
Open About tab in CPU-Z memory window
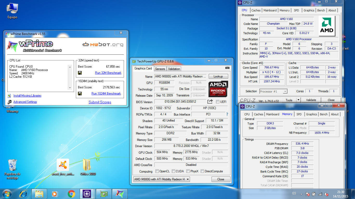(335, 114)
